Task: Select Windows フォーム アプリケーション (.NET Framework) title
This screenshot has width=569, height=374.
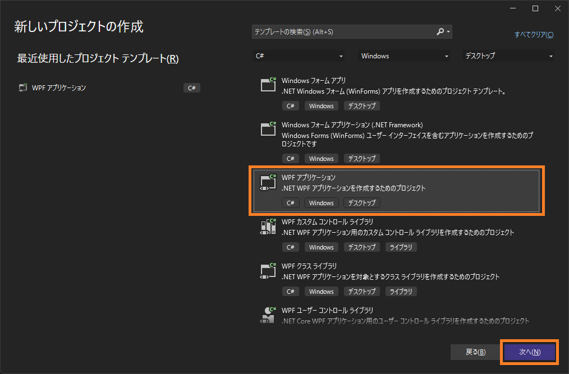Action: [352, 125]
